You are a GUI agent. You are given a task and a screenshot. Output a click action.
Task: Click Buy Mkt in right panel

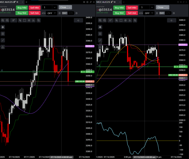click(x=119, y=8)
